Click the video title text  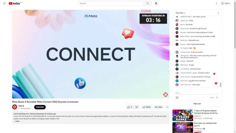tap(45, 102)
